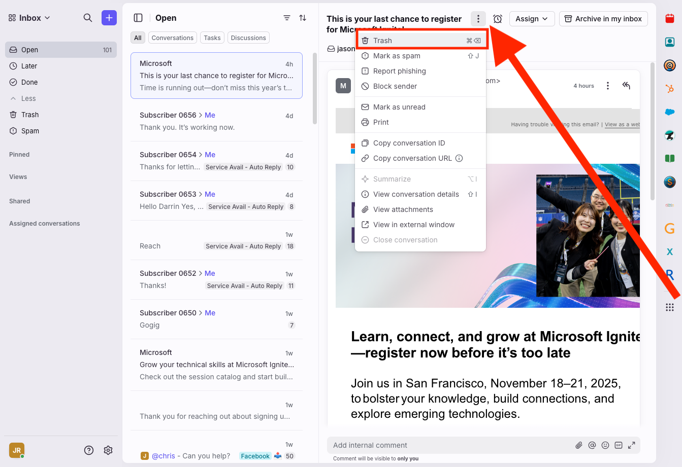Click Archive in my inbox button
Screen dimensions: 682x467
pyautogui.click(x=603, y=19)
